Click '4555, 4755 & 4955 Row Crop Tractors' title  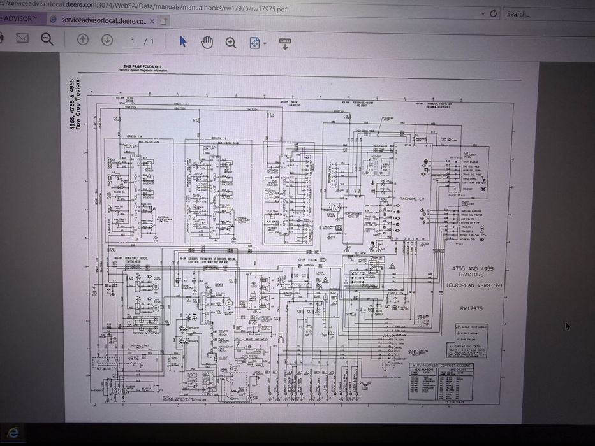pos(75,104)
